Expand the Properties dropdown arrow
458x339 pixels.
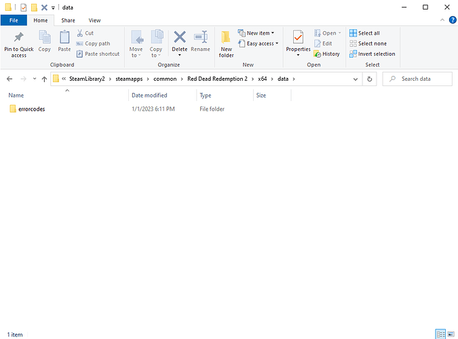click(x=298, y=55)
